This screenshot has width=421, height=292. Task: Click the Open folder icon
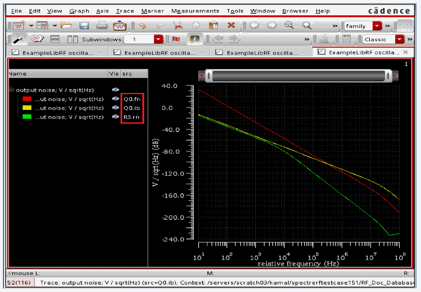pos(66,26)
